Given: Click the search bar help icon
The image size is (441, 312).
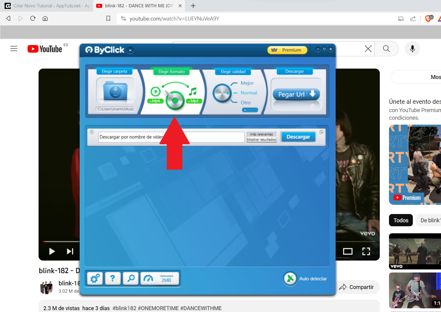Looking at the screenshot, I should tap(92, 133).
